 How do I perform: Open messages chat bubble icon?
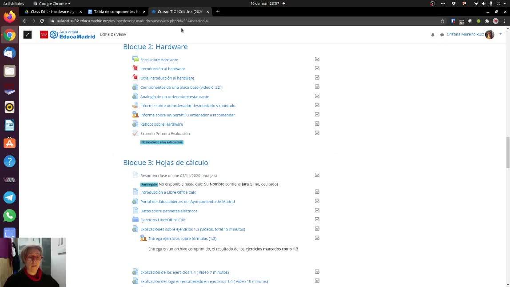442,35
